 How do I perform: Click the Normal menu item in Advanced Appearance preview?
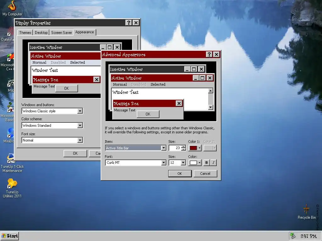[120, 84]
